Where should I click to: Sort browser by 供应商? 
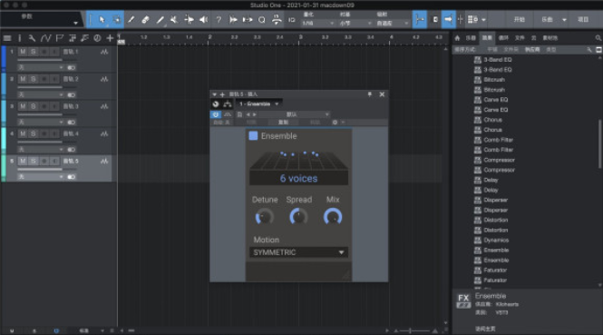click(532, 50)
